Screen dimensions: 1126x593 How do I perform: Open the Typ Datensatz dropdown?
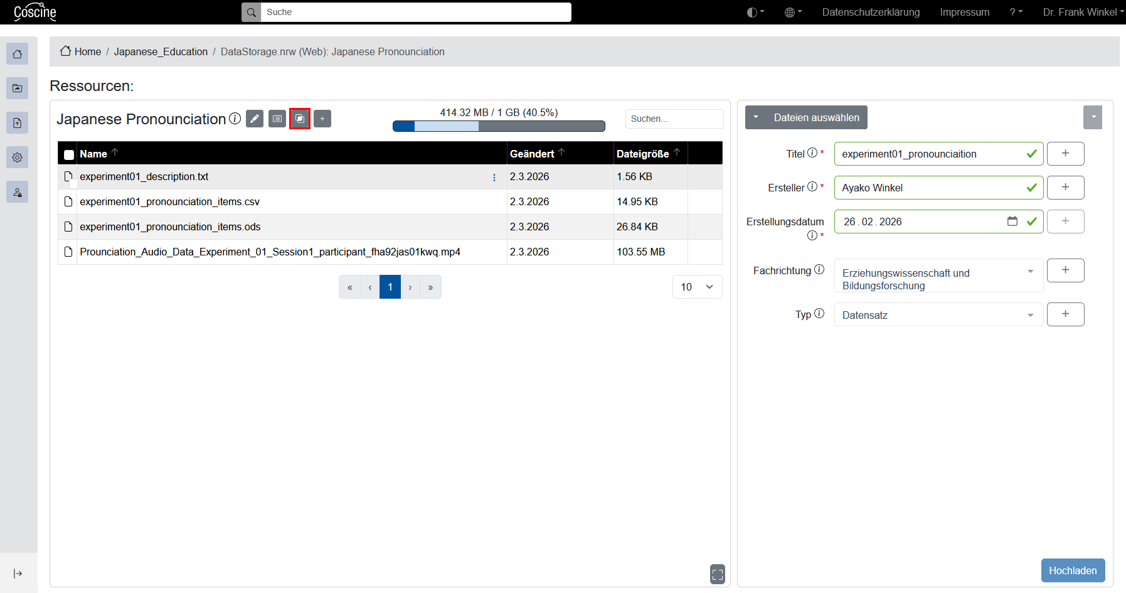[938, 315]
